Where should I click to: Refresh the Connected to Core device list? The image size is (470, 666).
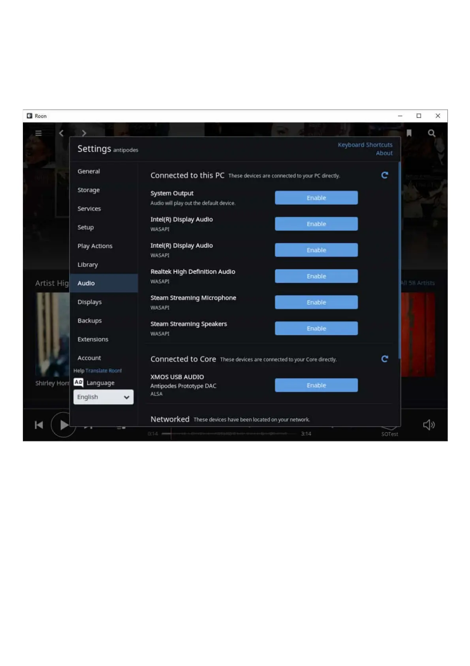[385, 359]
